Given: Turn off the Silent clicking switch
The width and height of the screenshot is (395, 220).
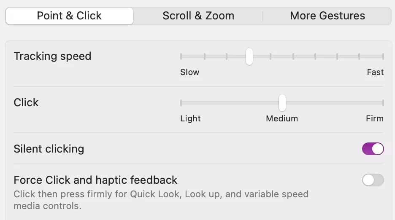Looking at the screenshot, I should [x=373, y=149].
